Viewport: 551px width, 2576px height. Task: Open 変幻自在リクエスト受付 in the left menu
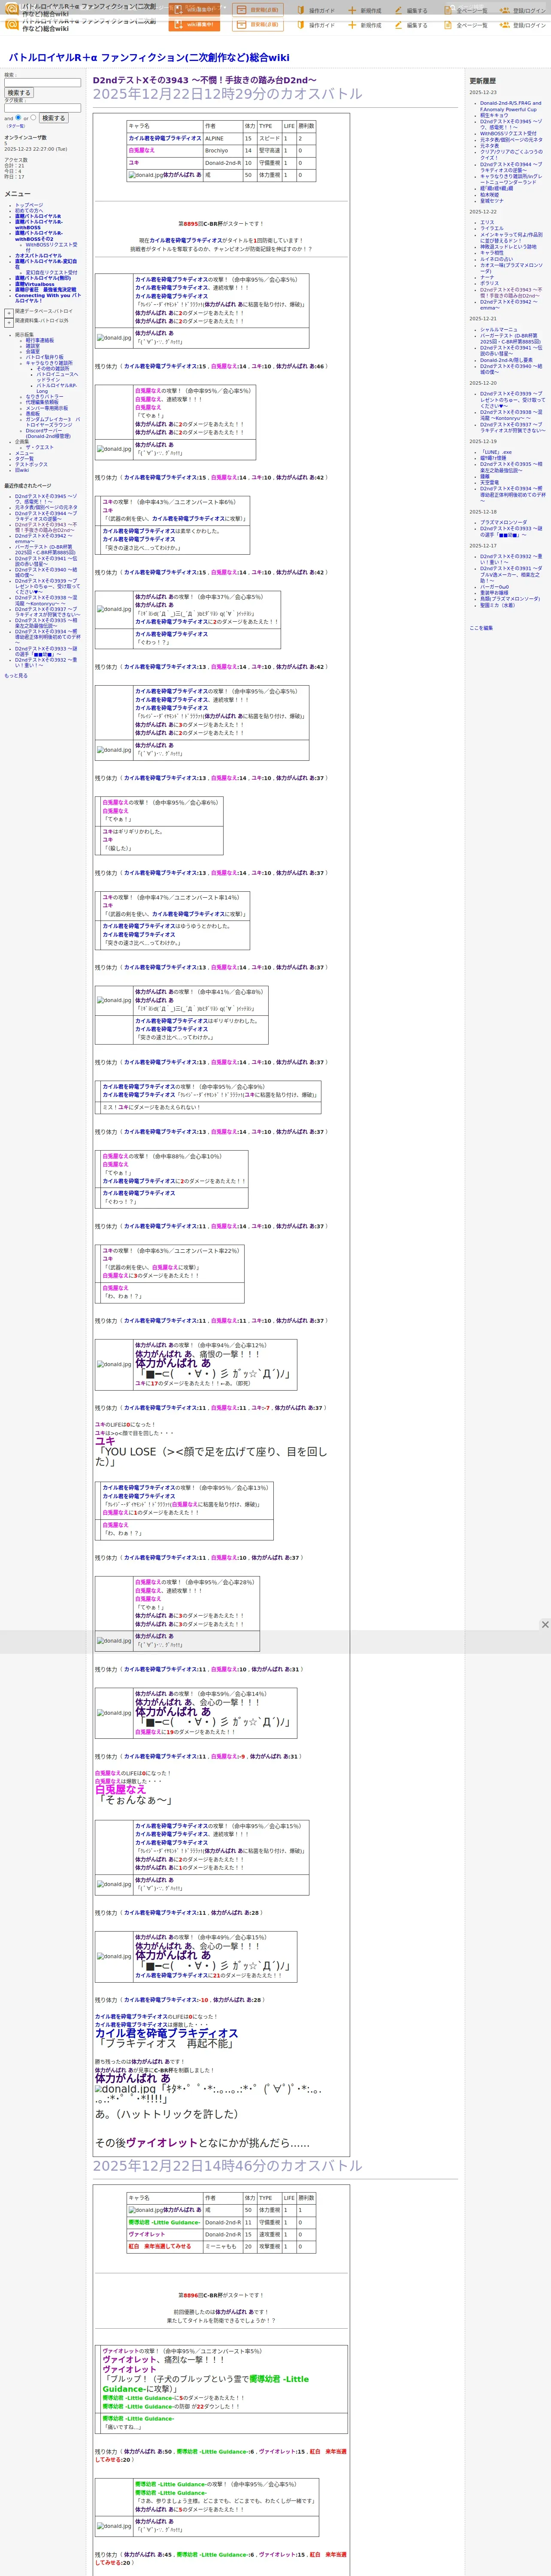coord(51,272)
